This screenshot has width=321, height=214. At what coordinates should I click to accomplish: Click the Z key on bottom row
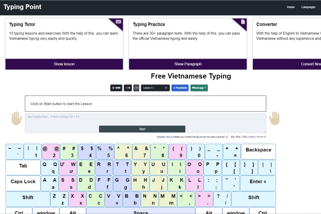(x=59, y=199)
